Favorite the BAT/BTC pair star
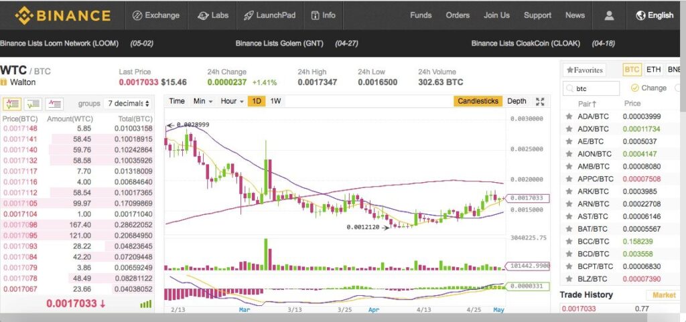 pos(569,228)
